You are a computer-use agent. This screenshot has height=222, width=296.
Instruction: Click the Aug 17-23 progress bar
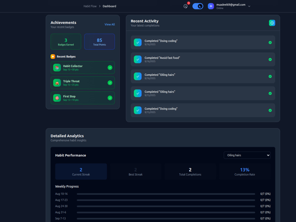click(166, 200)
